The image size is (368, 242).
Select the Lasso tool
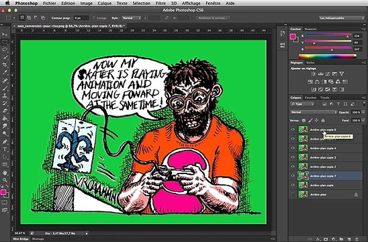[5, 50]
